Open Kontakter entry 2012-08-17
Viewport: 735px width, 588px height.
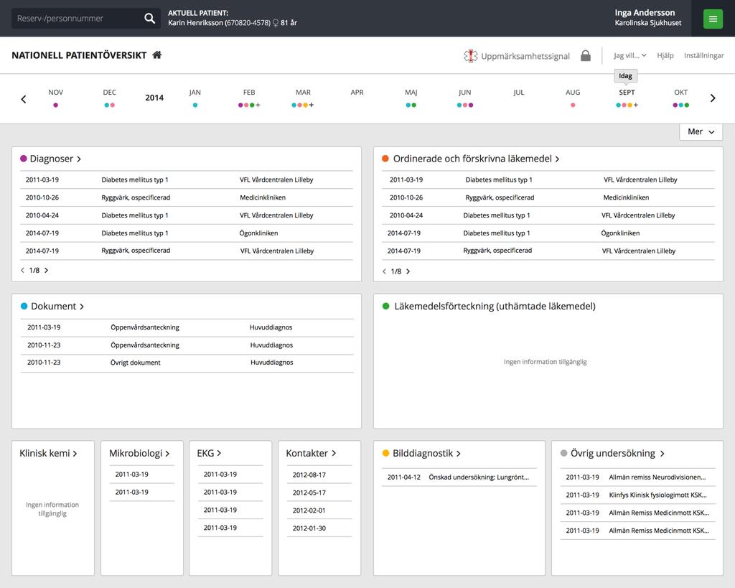click(x=319, y=475)
